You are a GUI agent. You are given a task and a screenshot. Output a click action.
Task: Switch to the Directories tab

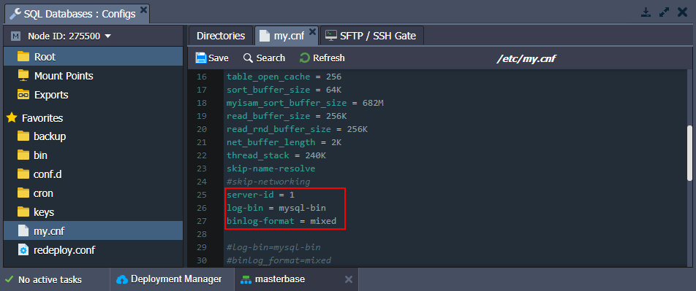coord(221,36)
